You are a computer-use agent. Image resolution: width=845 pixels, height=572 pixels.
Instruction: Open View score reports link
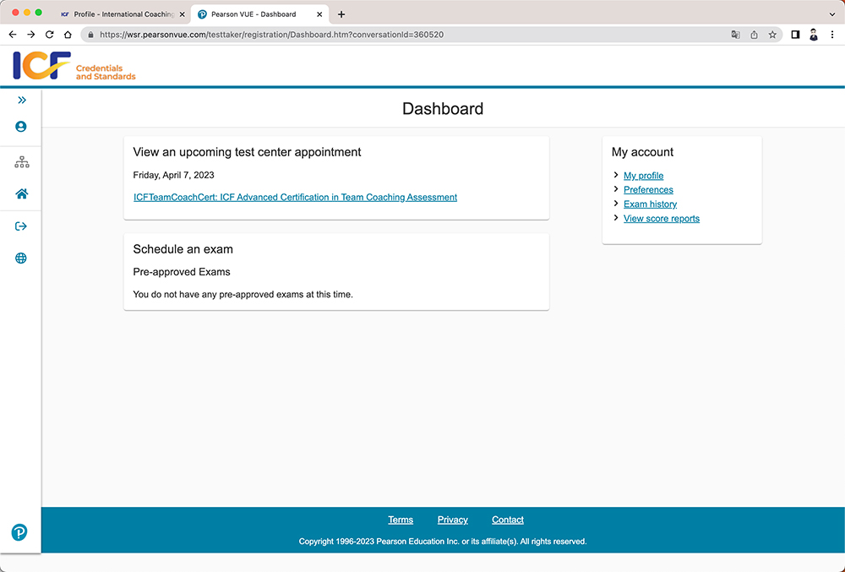(x=661, y=219)
